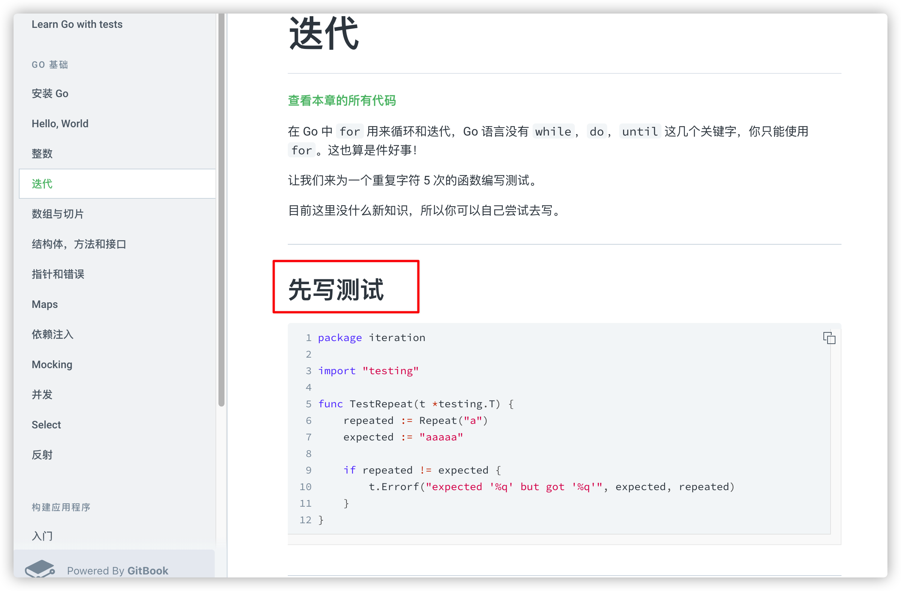Viewport: 901px width, 591px height.
Task: Open the 指针和错误 chapter
Action: click(x=58, y=274)
